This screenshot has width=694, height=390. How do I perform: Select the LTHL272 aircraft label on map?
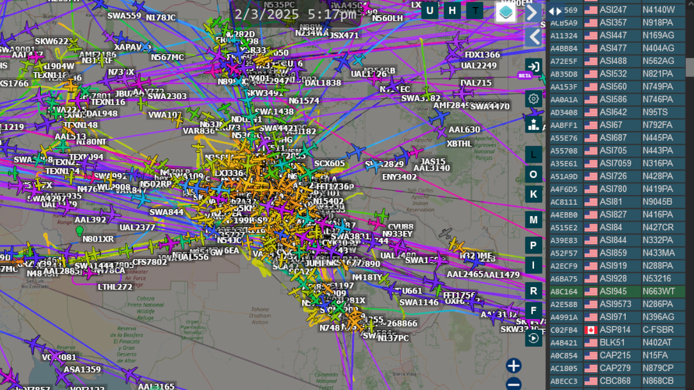coord(115,287)
